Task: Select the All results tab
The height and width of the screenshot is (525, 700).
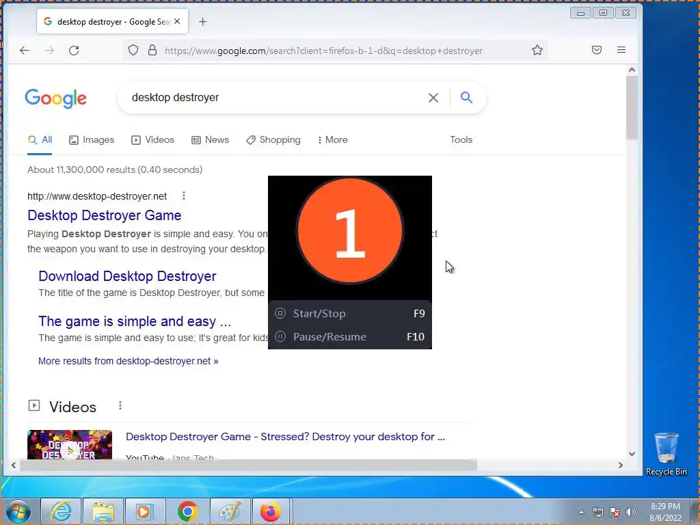Action: (40, 139)
